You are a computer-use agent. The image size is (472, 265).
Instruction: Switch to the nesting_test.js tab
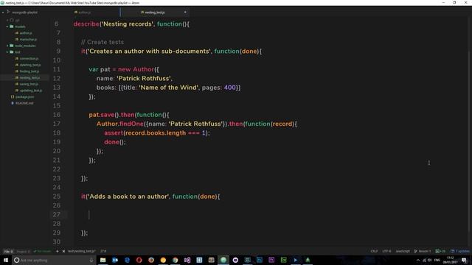point(154,13)
